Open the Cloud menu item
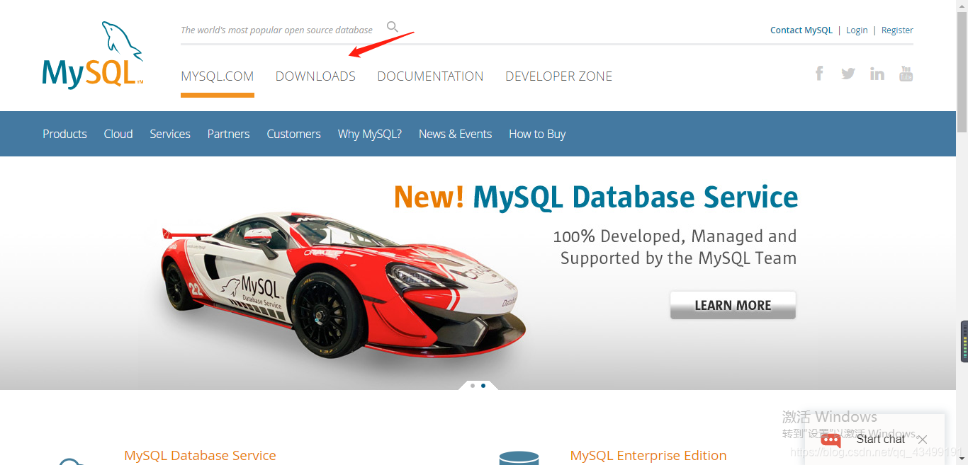 point(118,134)
